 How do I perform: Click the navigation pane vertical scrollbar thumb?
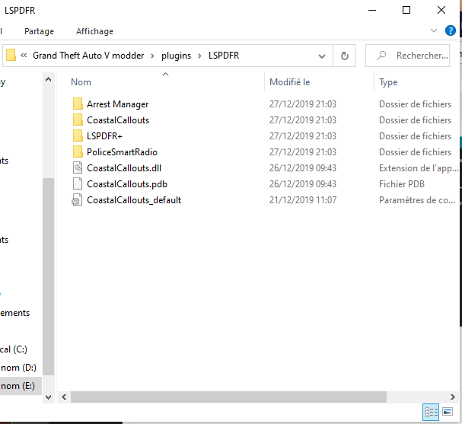click(48, 276)
